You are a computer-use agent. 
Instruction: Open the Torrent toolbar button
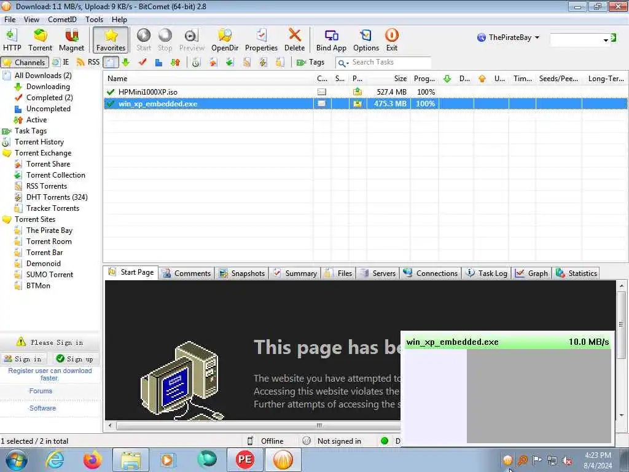coord(40,40)
